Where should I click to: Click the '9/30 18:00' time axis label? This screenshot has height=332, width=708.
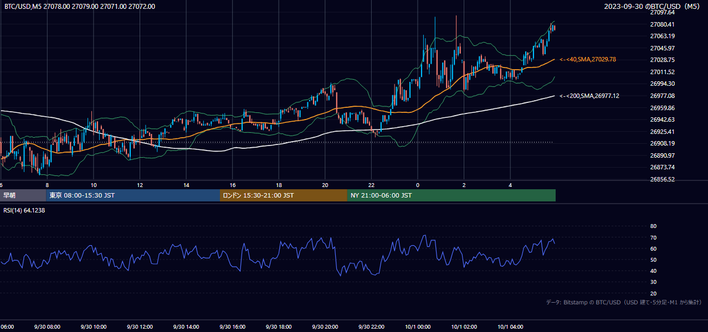pos(279,326)
